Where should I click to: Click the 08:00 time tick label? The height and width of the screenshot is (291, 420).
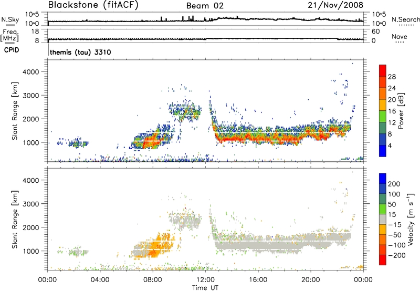152,280
